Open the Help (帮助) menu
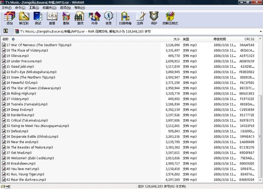The image size is (263, 189). click(80, 7)
